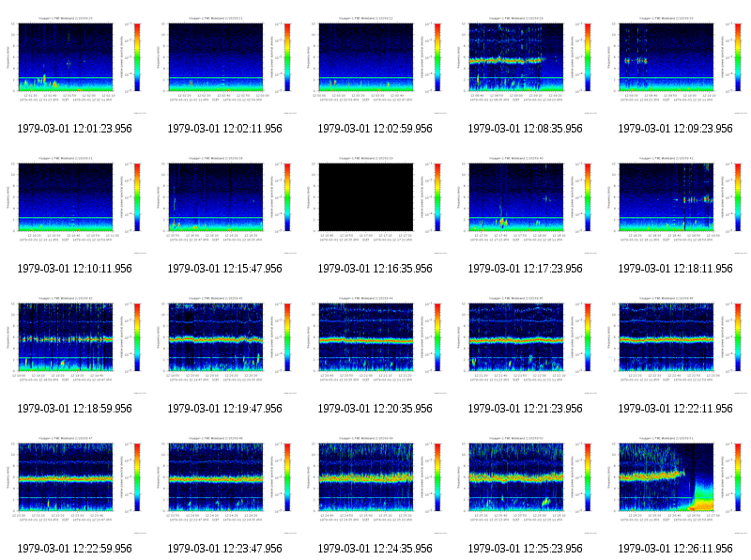Click the caption 1979-03-01 12:02:59.956
The width and height of the screenshot is (751, 560).
pyautogui.click(x=375, y=129)
